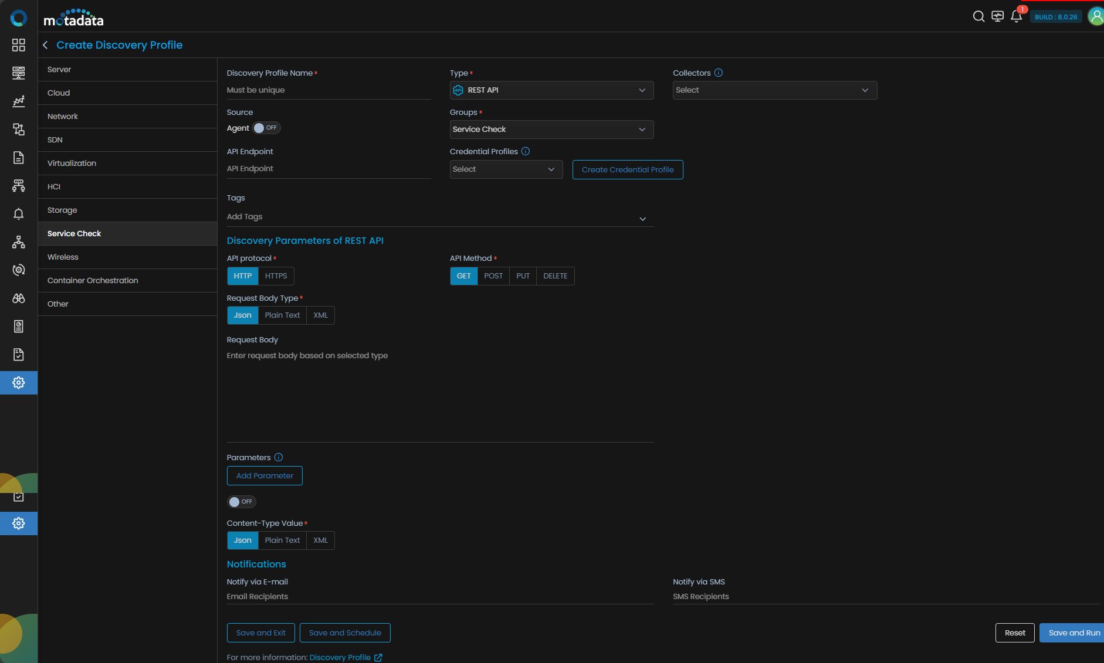This screenshot has height=663, width=1104.
Task: Open the dashboard grid icon in sidebar
Action: [x=19, y=45]
